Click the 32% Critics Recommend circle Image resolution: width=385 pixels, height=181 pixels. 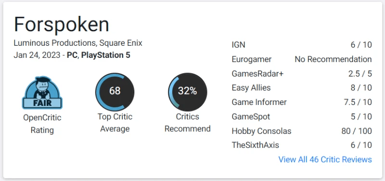click(188, 92)
